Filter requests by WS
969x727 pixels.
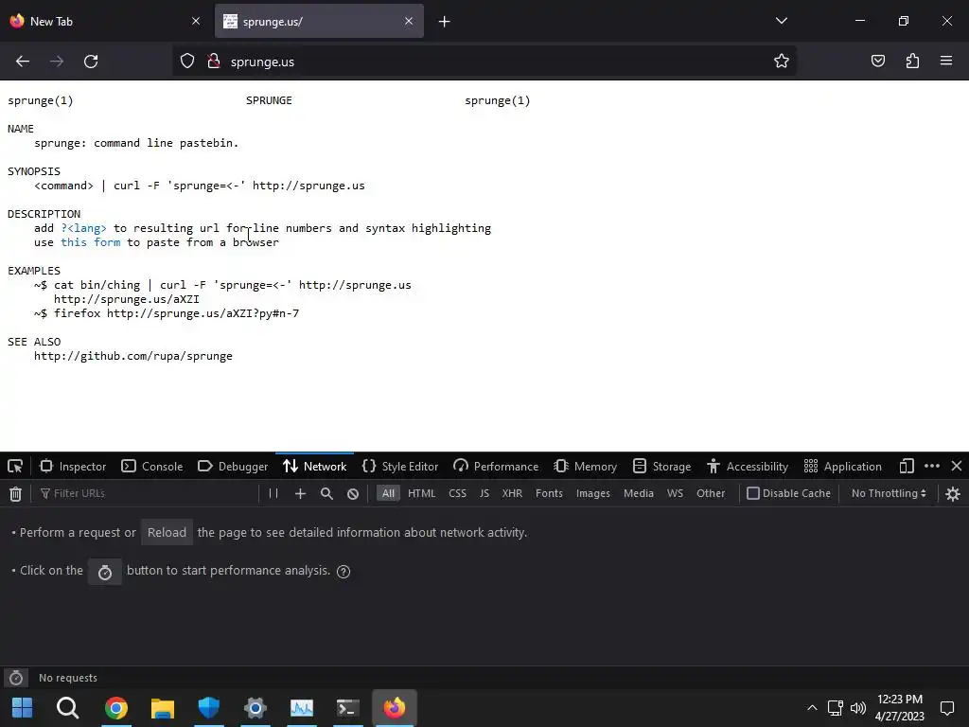(675, 493)
